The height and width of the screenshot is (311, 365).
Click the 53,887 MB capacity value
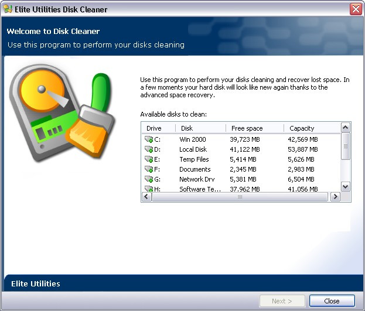(x=303, y=149)
